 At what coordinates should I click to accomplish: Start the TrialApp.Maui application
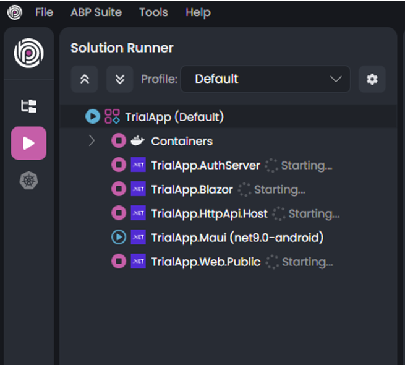[x=118, y=238]
